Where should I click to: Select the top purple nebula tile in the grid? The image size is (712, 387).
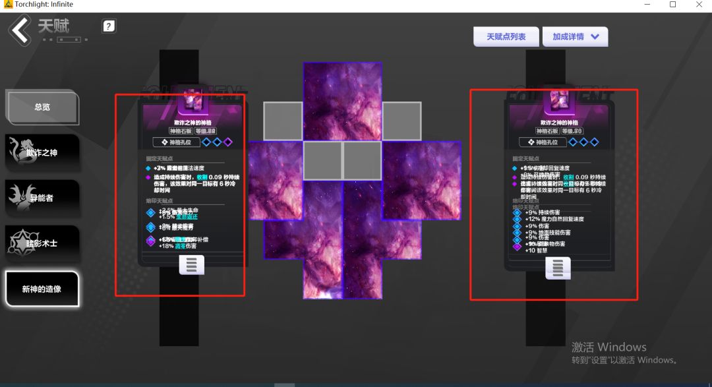(x=342, y=102)
